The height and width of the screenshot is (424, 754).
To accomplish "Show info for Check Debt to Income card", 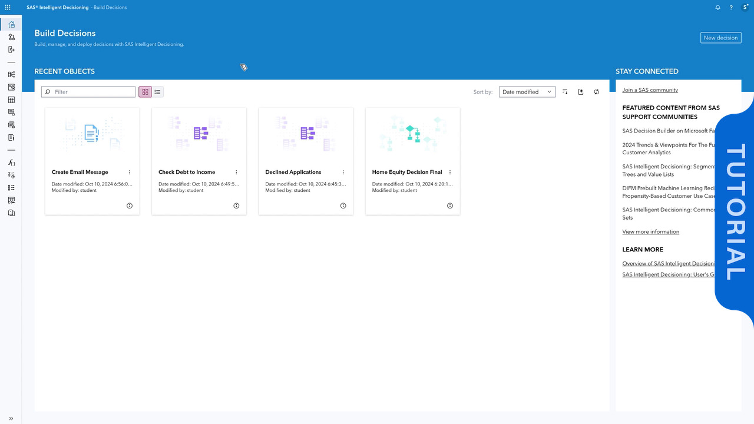I will 236,206.
